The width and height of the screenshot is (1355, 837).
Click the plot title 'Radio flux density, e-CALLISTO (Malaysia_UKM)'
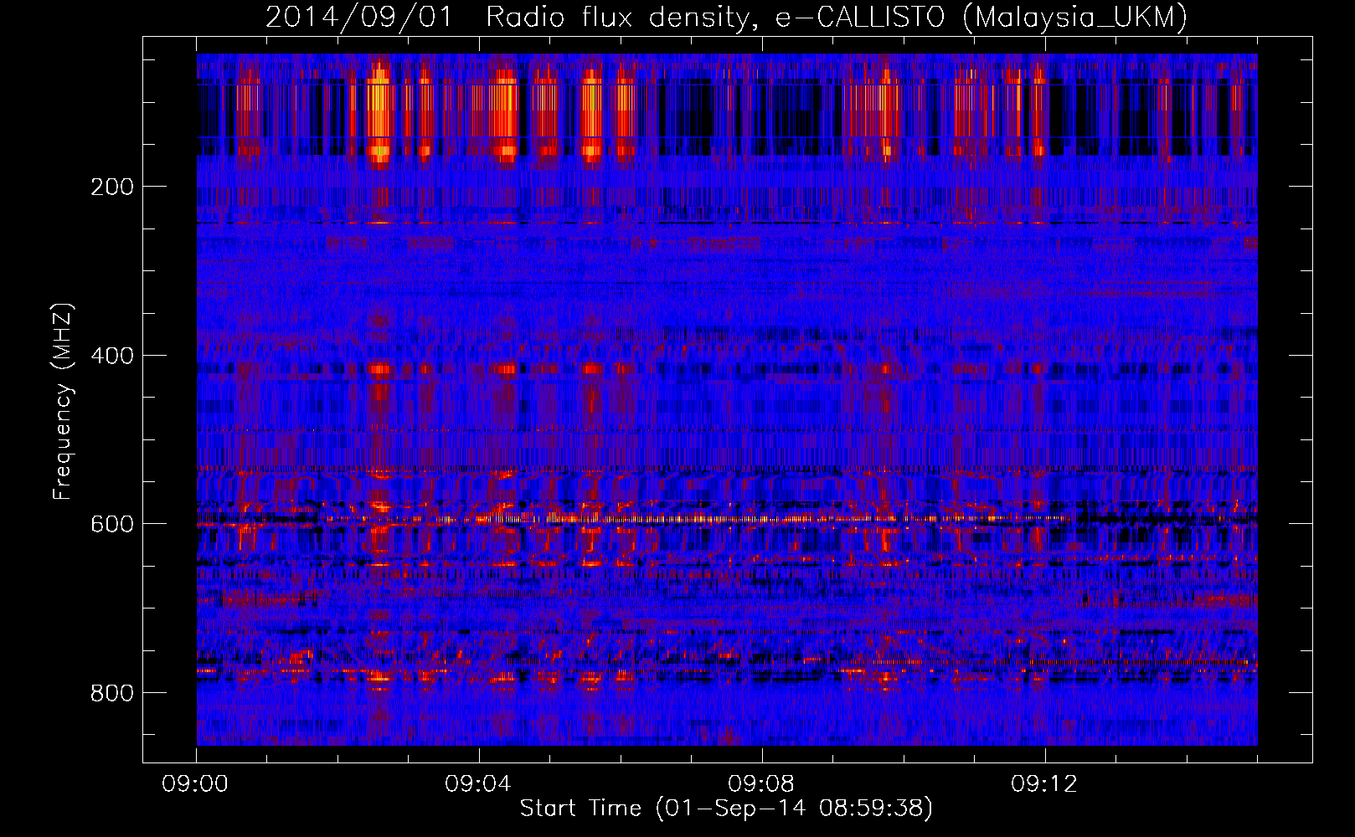[x=836, y=17]
